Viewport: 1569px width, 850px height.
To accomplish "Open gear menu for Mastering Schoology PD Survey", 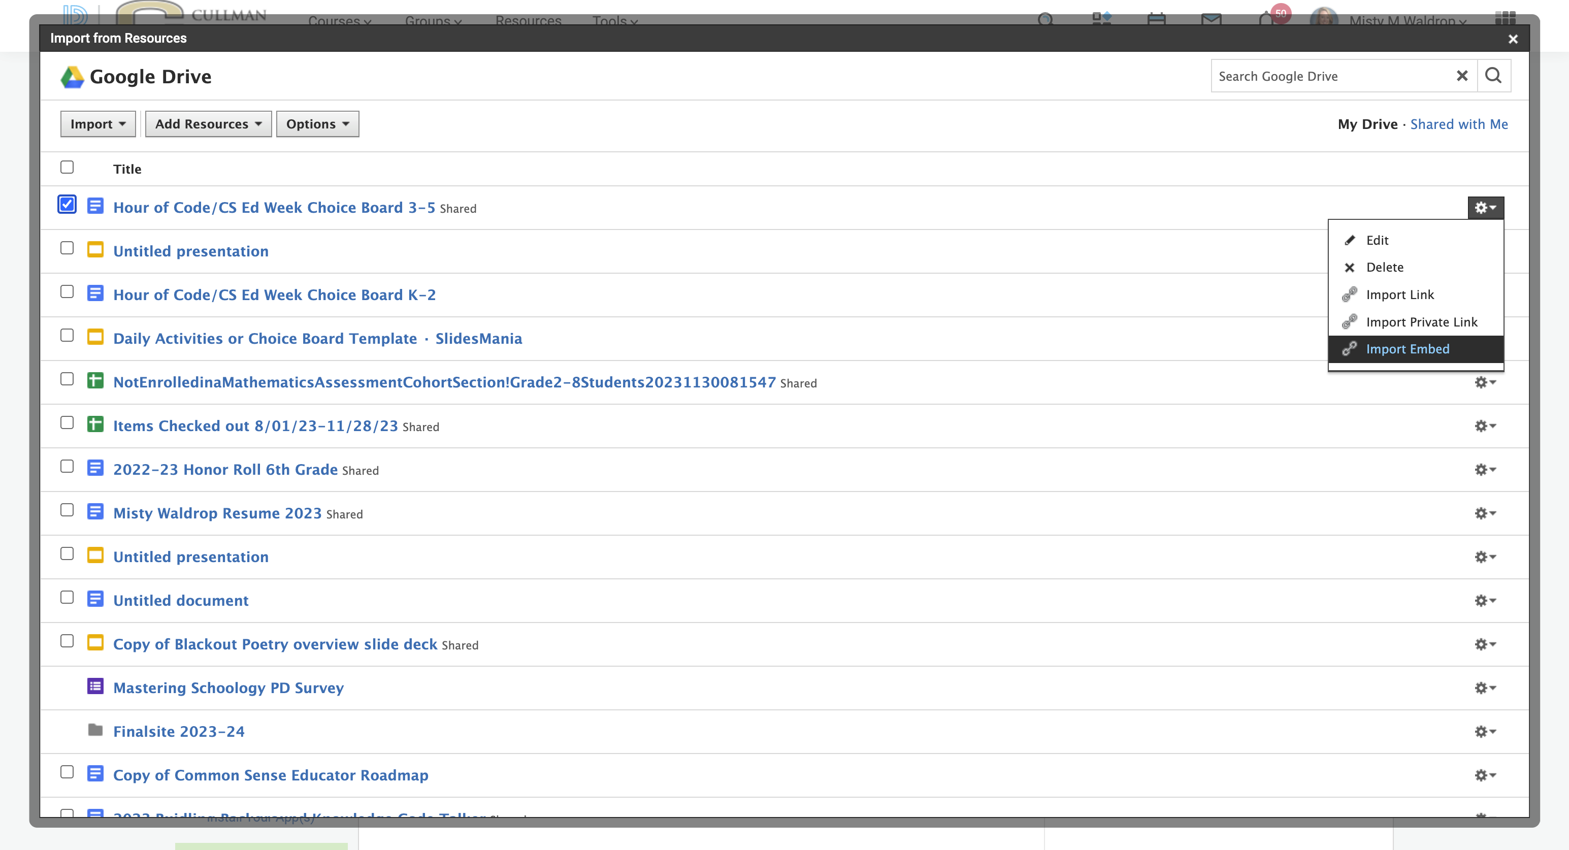I will click(1485, 688).
